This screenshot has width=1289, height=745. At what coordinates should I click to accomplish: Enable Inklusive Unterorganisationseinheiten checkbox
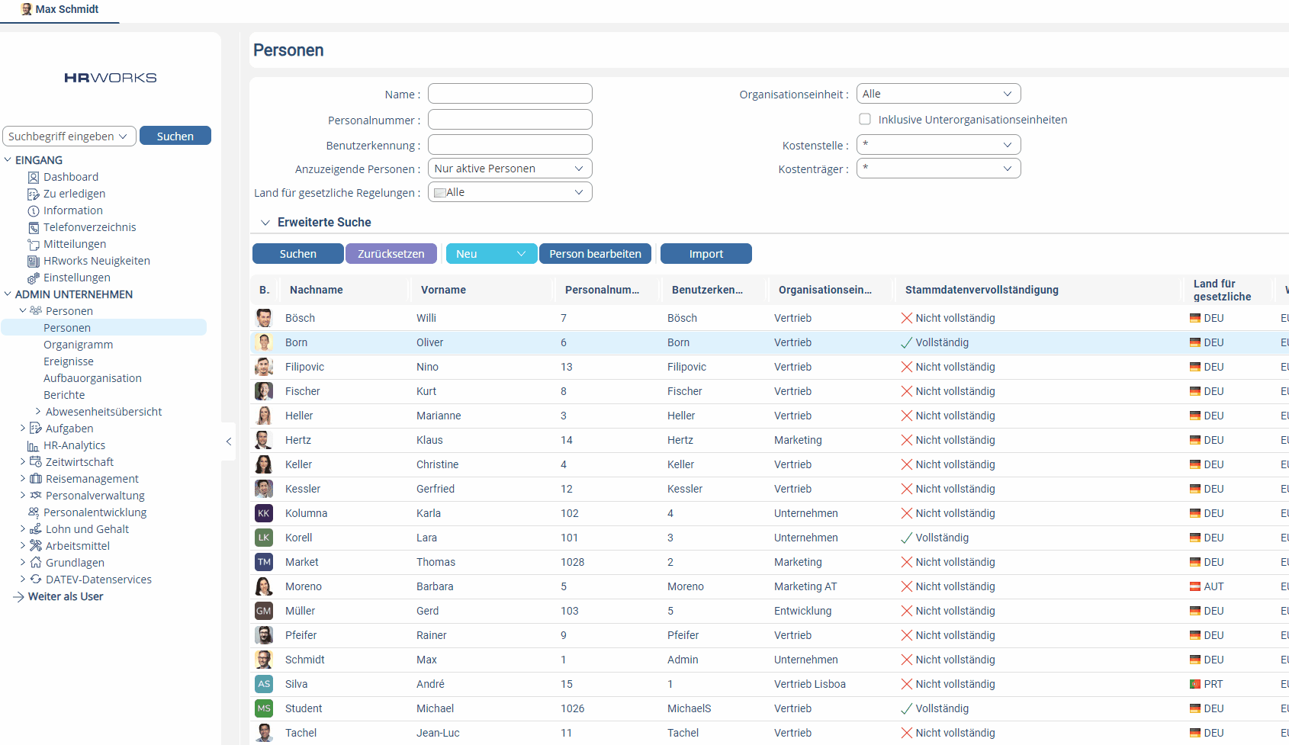pos(865,119)
